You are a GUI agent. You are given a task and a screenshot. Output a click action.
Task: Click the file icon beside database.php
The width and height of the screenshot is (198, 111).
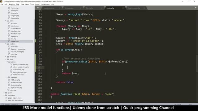coord(9,31)
